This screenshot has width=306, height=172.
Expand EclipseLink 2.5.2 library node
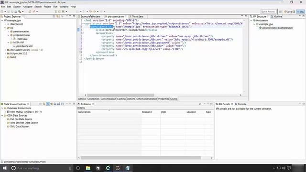click(x=5, y=54)
